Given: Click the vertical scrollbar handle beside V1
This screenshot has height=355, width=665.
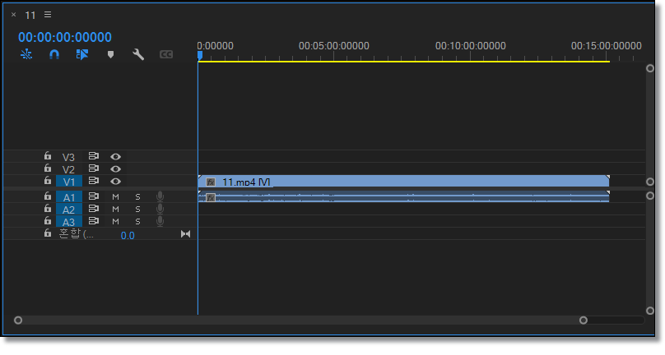Looking at the screenshot, I should coord(650,182).
